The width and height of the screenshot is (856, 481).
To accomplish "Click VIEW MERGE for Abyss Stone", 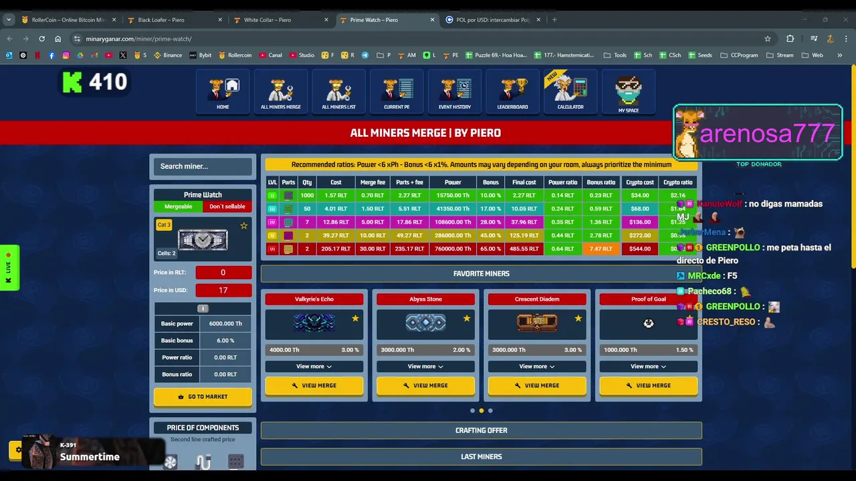I will click(x=425, y=385).
